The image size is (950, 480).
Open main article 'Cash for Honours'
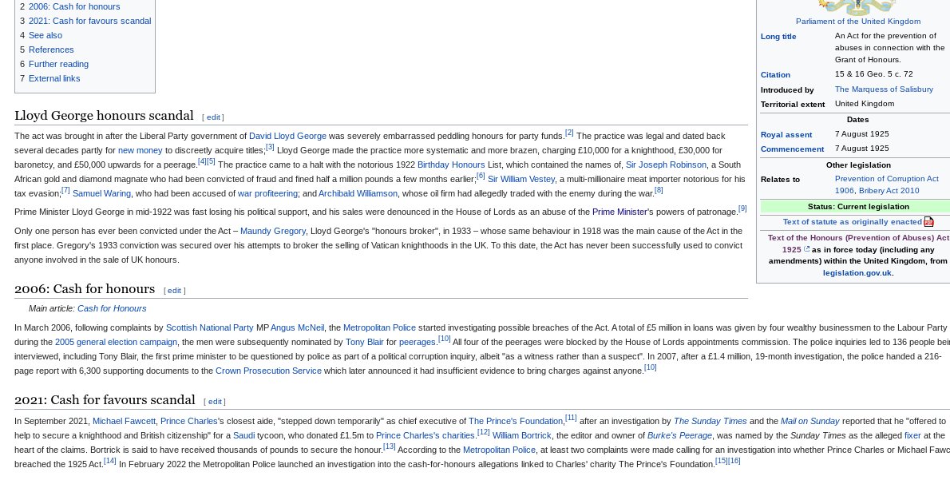point(112,309)
